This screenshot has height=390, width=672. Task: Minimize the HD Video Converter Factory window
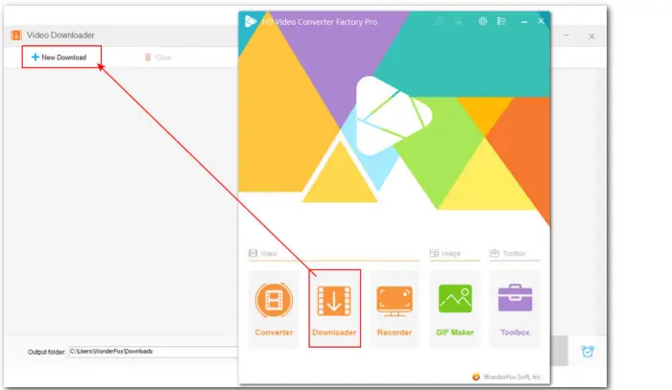524,21
